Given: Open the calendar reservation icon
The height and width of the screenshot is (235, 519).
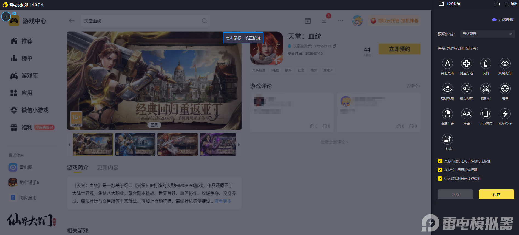Looking at the screenshot, I should [308, 21].
